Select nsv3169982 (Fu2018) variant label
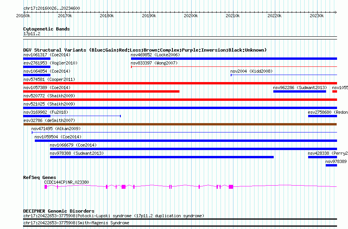The height and width of the screenshot is (229, 348). click(46, 112)
